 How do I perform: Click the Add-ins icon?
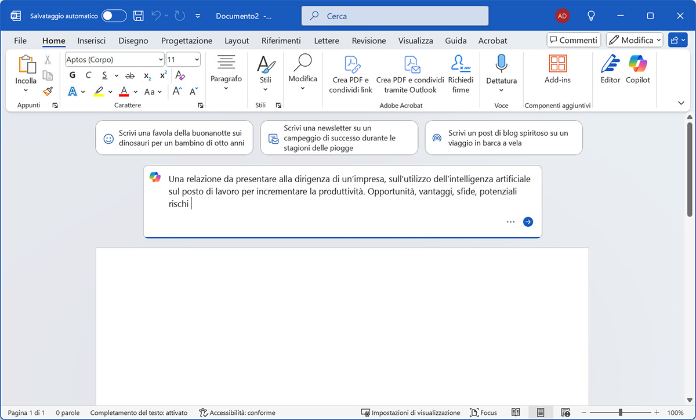pos(557,64)
